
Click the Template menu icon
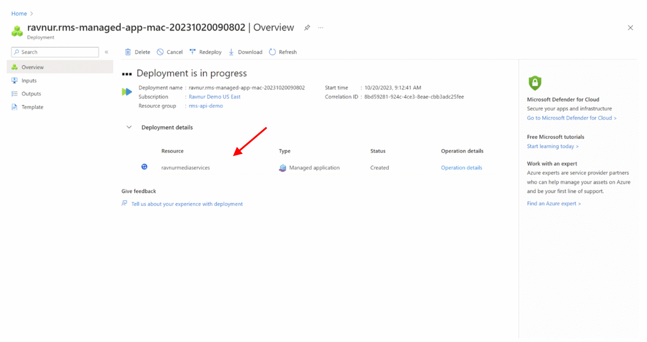[x=14, y=107]
